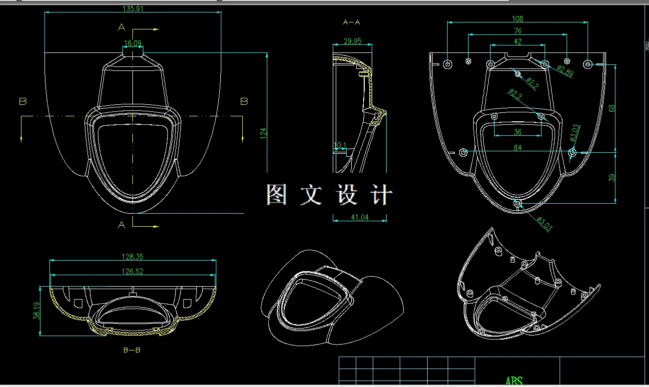Image resolution: width=649 pixels, height=387 pixels.
Task: Click the A-A section view title
Action: [x=352, y=22]
